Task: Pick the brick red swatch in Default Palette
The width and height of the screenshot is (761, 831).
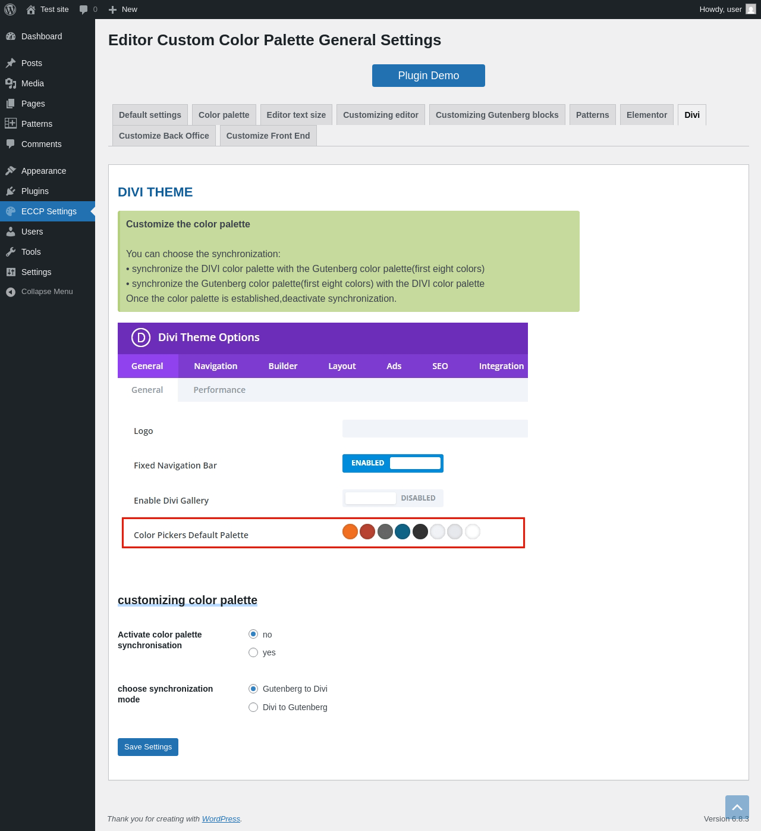Action: 367,532
